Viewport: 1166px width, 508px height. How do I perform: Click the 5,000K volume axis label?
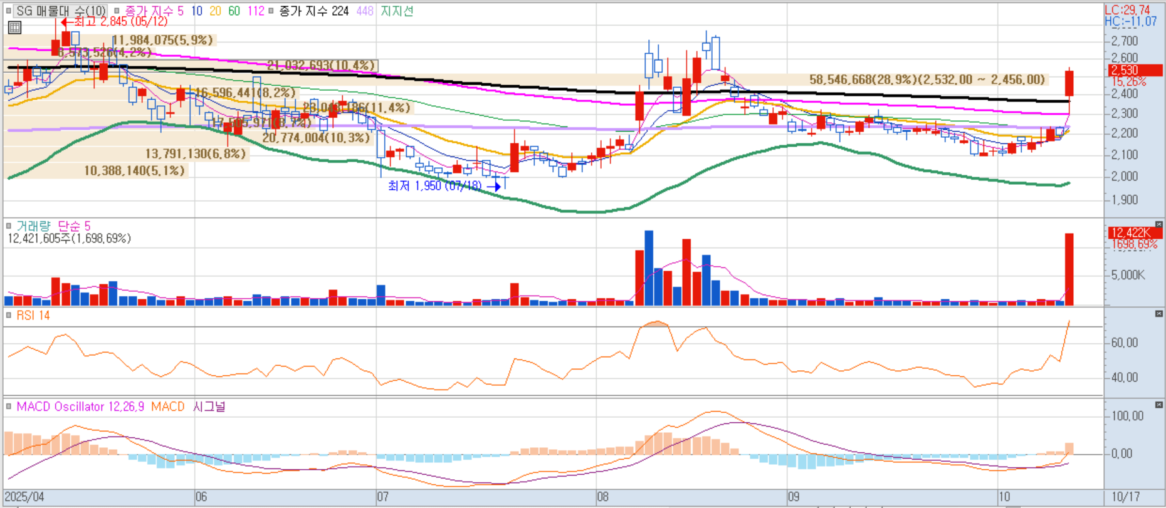pyautogui.click(x=1128, y=275)
